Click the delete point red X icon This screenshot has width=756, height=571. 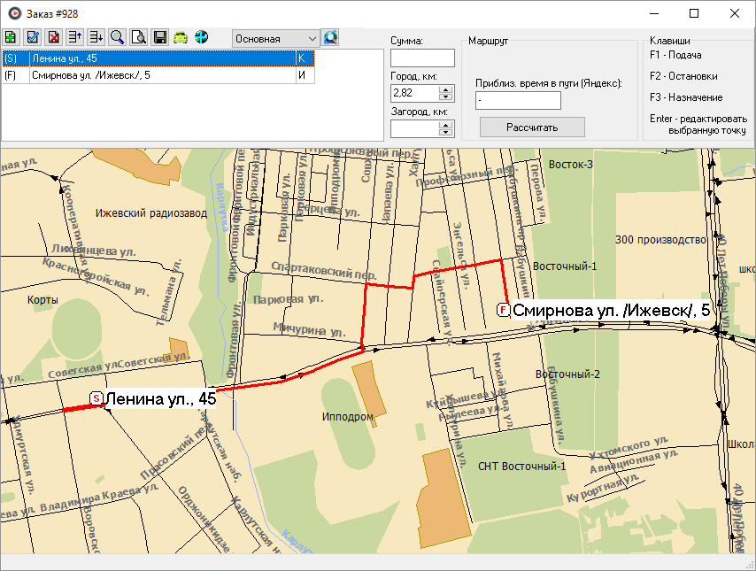53,38
